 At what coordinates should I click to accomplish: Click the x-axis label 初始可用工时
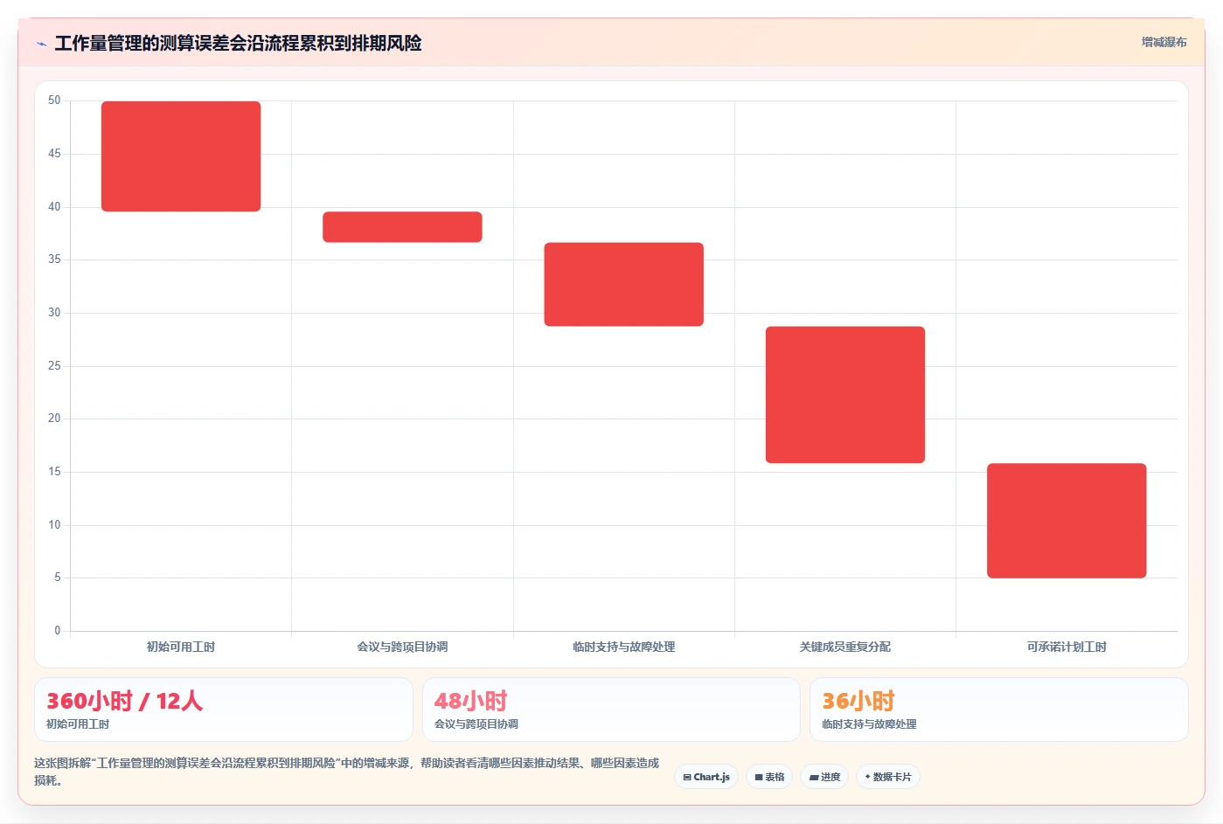pos(181,647)
